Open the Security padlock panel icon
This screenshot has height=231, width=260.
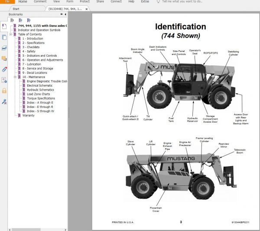coord(4,91)
